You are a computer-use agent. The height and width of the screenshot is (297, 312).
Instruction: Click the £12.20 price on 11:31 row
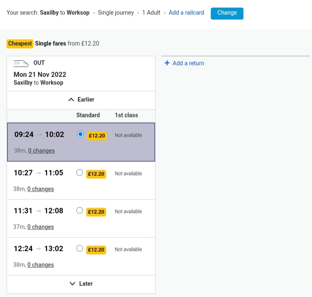pyautogui.click(x=96, y=212)
